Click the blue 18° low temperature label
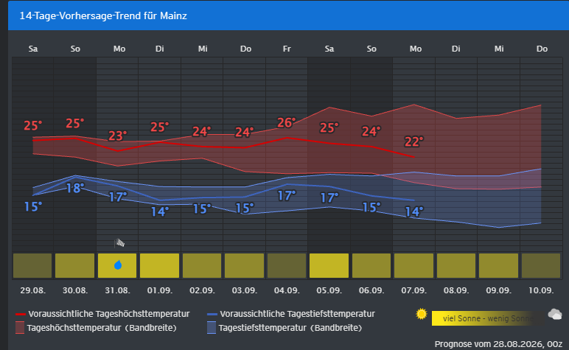 [x=74, y=188]
